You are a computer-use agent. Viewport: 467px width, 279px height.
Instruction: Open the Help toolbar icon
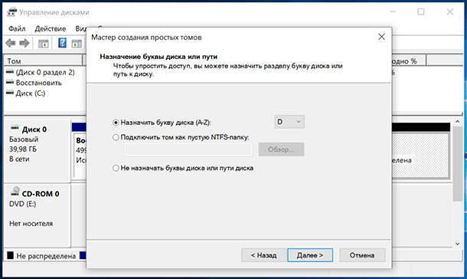[x=62, y=43]
